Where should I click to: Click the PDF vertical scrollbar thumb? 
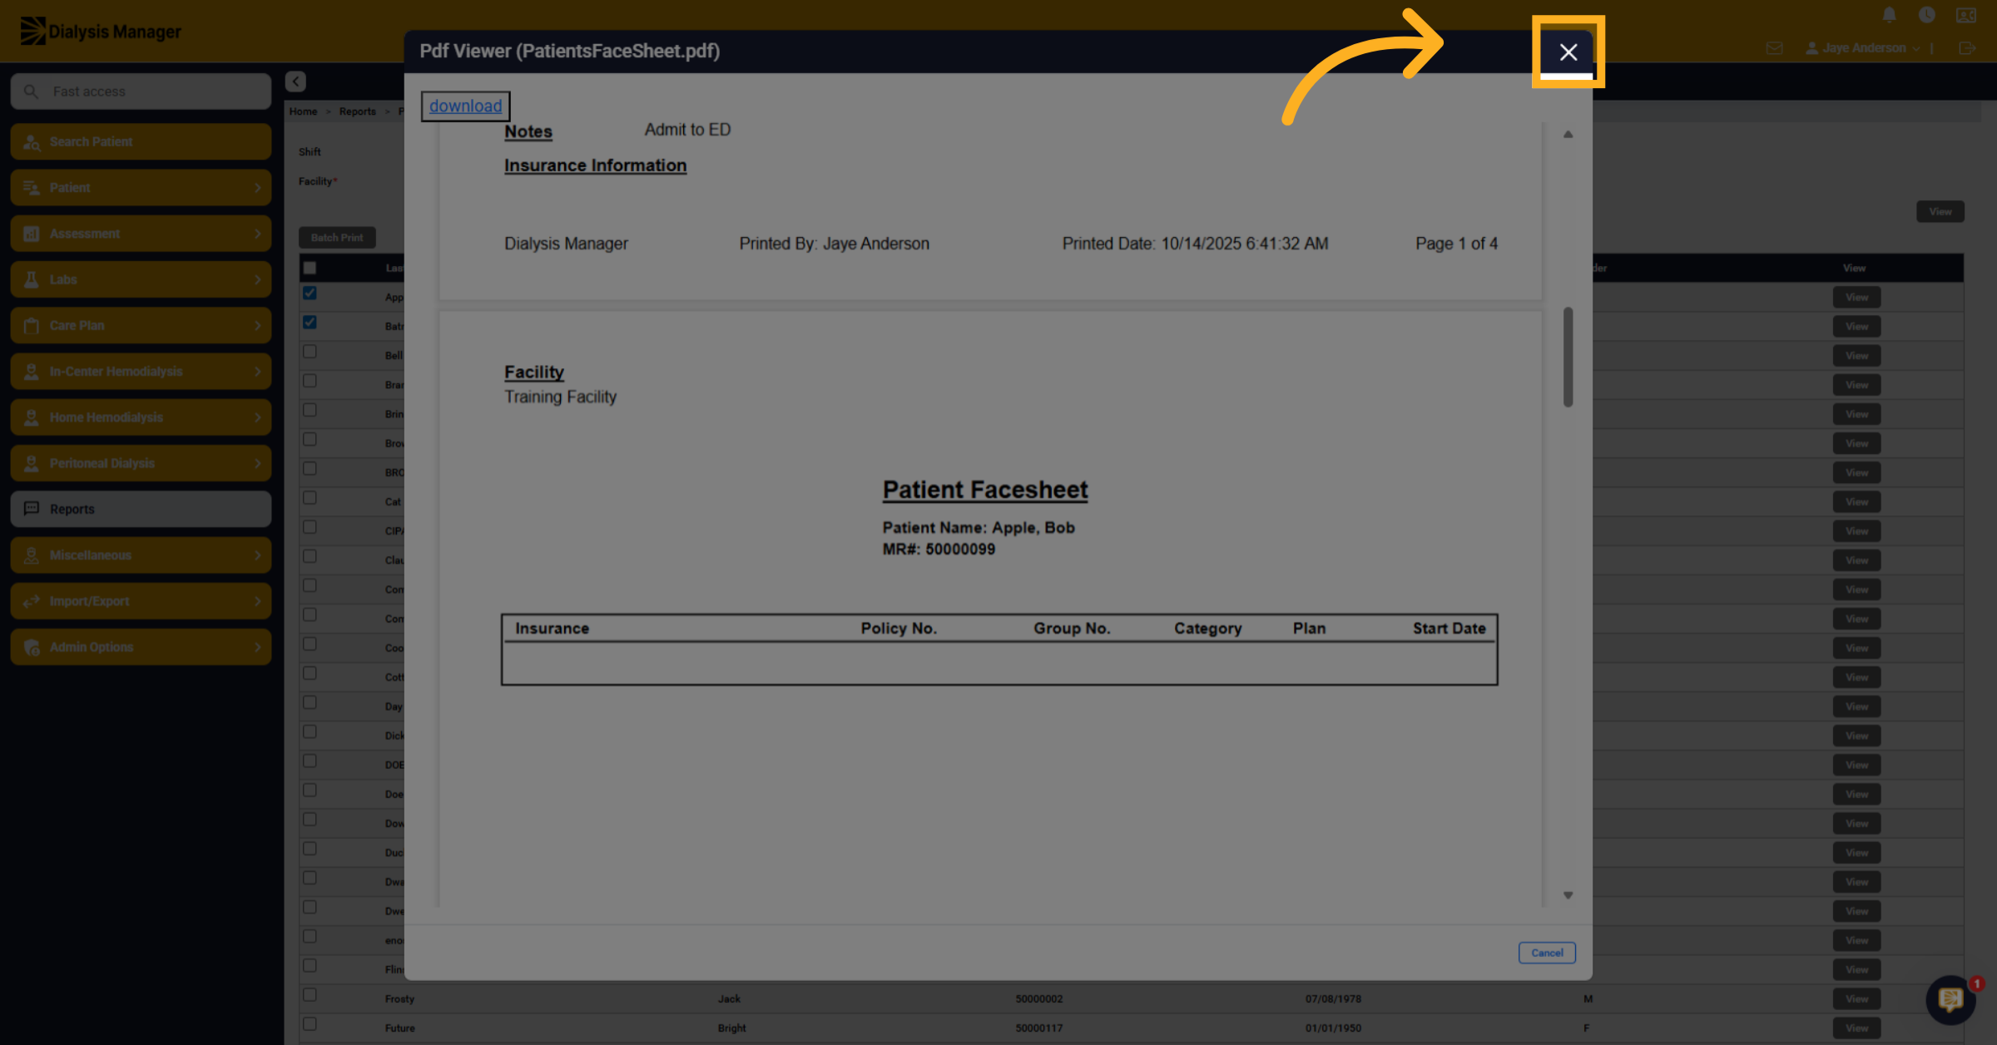pyautogui.click(x=1568, y=357)
